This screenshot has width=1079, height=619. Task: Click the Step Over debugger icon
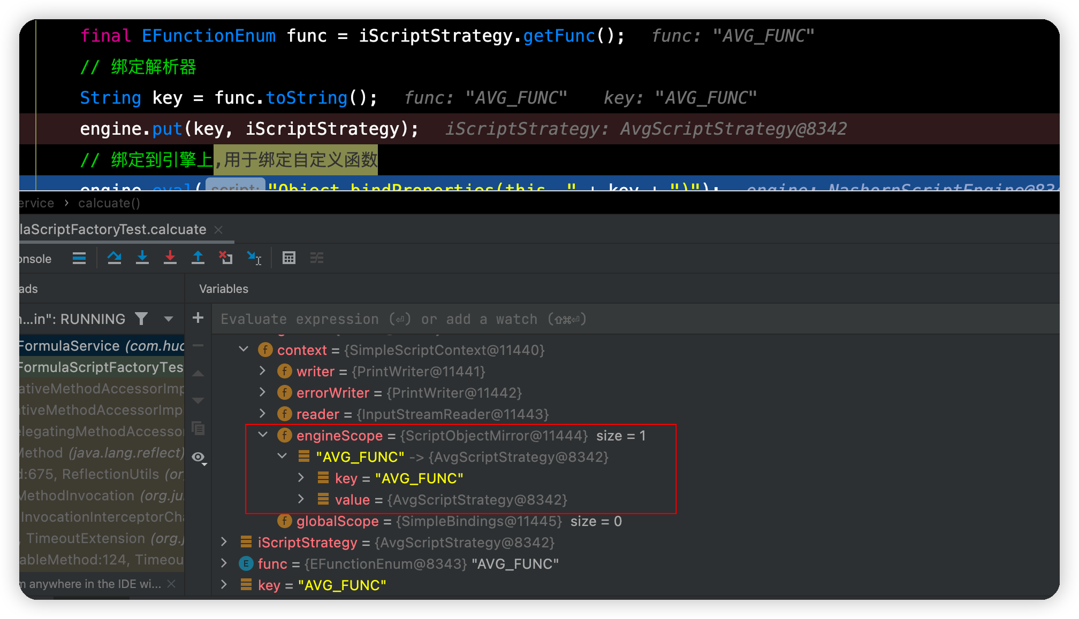point(114,258)
